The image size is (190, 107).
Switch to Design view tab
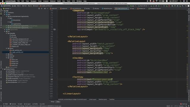pos(53,102)
